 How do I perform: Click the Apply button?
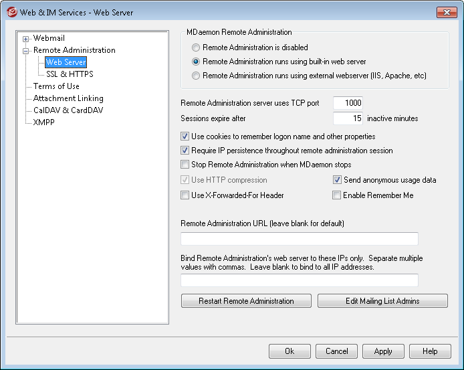383,351
